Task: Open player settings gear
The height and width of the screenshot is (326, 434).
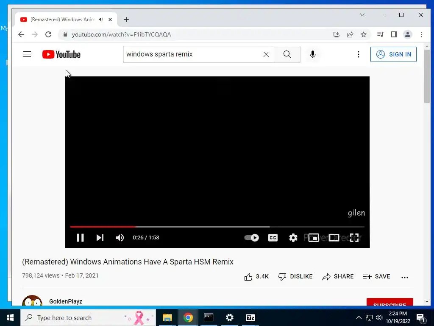Action: click(x=293, y=238)
